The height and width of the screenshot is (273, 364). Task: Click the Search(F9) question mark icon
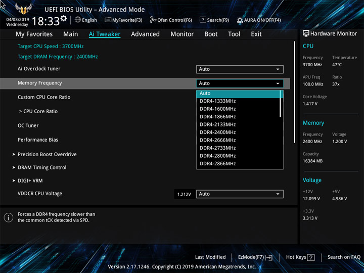pos(203,20)
